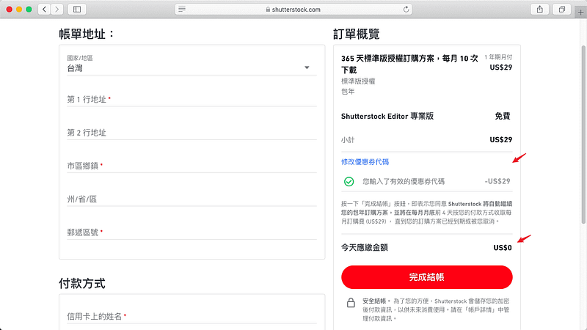Click the lock icon beside shutterstock.com
587x330 pixels.
coord(268,10)
